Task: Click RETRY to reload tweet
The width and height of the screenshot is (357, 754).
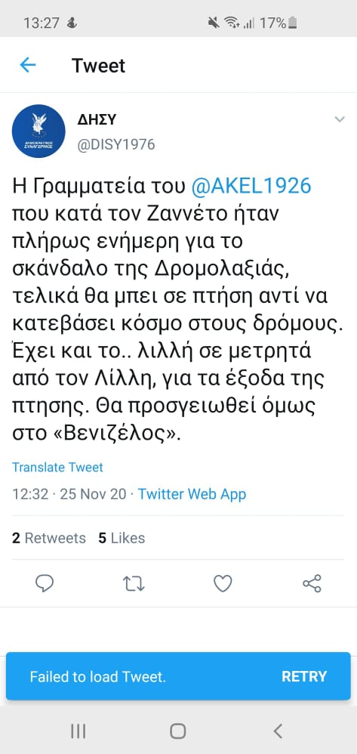Action: pyautogui.click(x=303, y=676)
